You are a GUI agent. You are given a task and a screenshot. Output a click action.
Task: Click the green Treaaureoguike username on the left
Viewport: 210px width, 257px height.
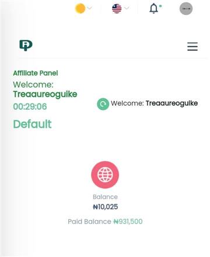(x=45, y=94)
